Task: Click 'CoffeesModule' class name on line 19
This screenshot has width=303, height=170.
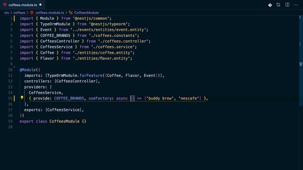Action: [x=64, y=121]
